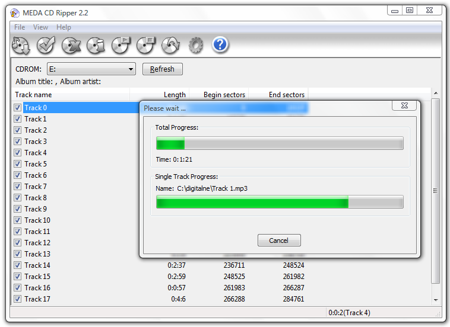Screen dimensions: 450x327
Task: Select the Track 10 row name
Action: pos(37,220)
